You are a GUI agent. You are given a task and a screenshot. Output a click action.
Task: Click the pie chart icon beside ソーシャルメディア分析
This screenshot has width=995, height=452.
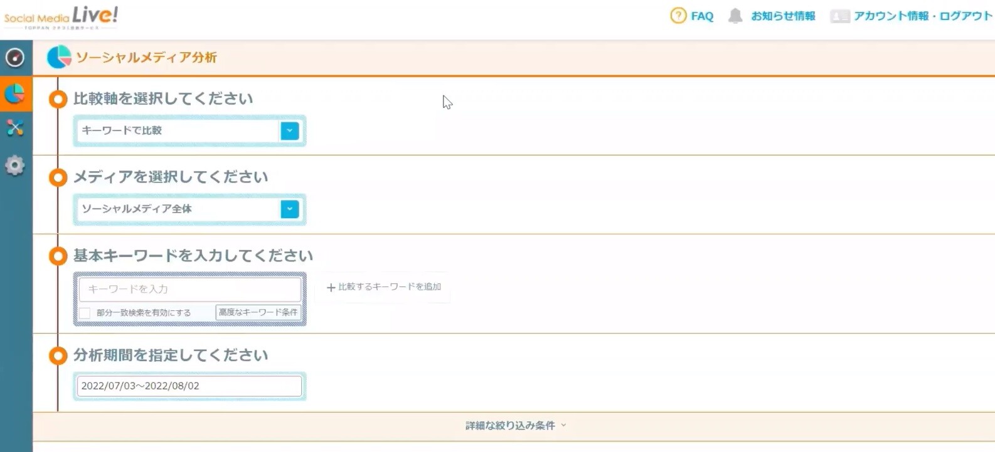click(x=59, y=57)
